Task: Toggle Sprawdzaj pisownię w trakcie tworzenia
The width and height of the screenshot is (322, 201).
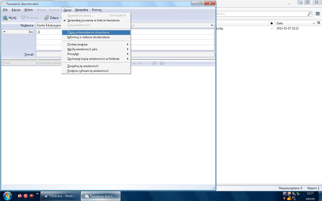Action: [x=96, y=20]
